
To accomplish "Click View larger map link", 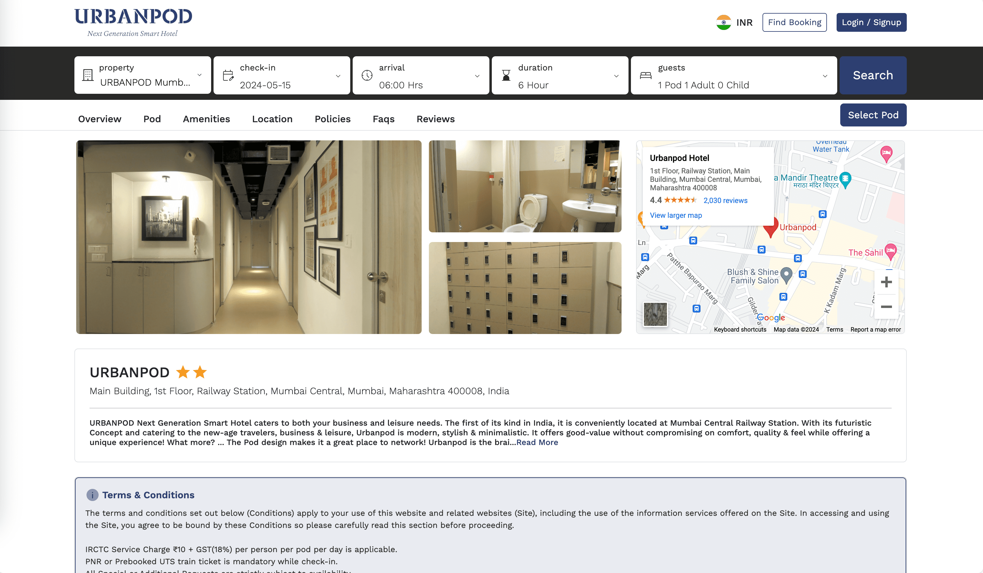I will point(675,215).
